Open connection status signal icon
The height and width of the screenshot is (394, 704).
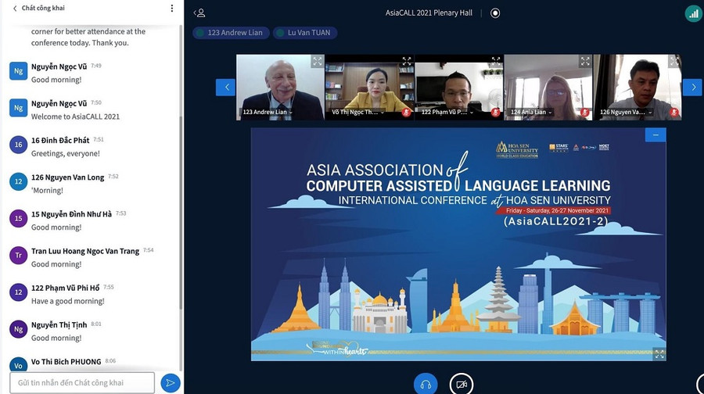click(694, 13)
